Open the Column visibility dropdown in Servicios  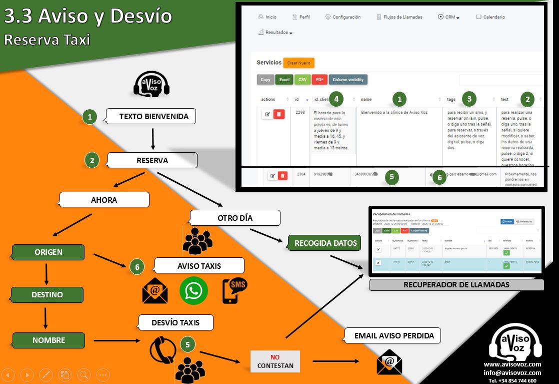point(347,80)
